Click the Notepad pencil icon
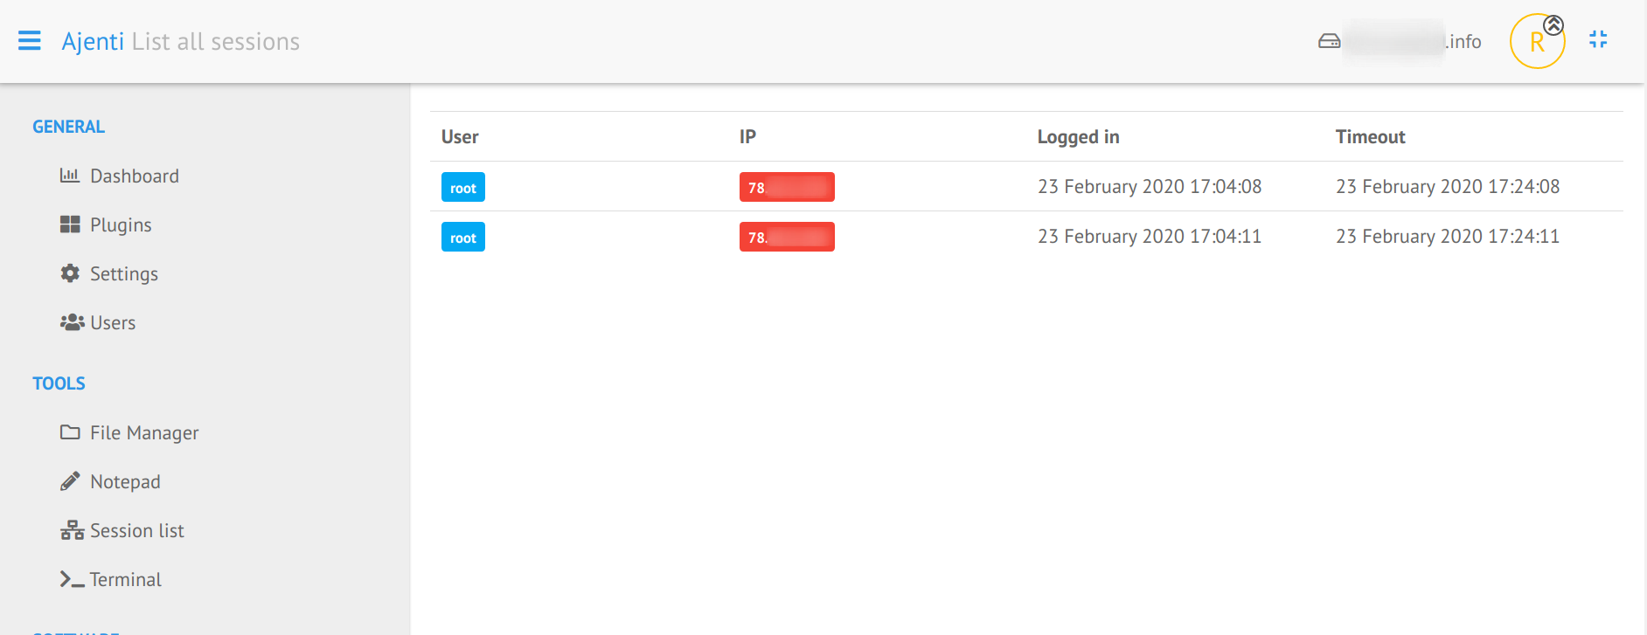The width and height of the screenshot is (1647, 635). (70, 481)
